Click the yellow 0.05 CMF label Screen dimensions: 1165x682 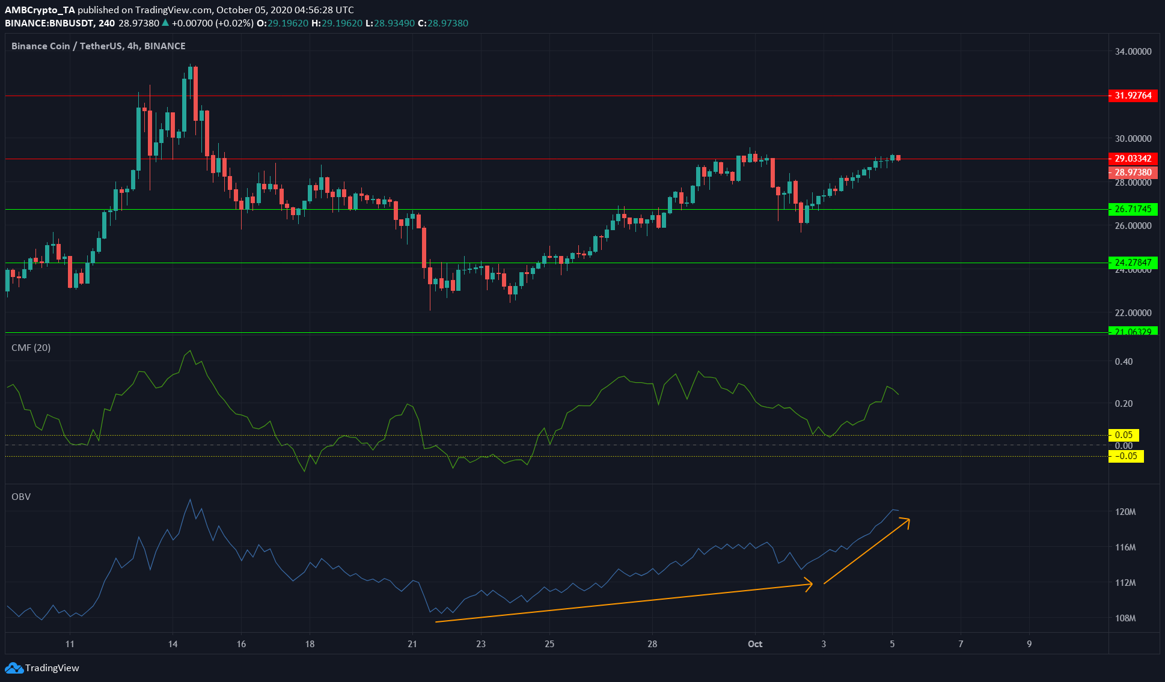pos(1124,435)
